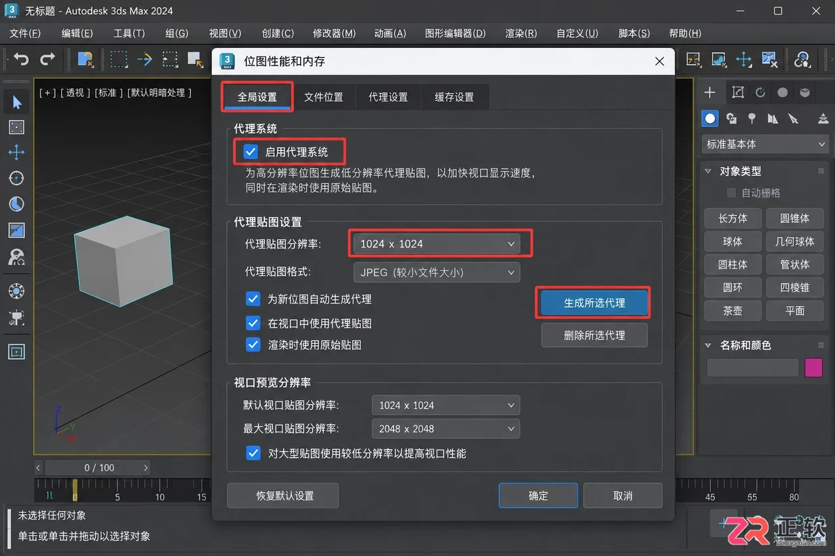
Task: Select the 全局设置 tab
Action: coord(258,97)
